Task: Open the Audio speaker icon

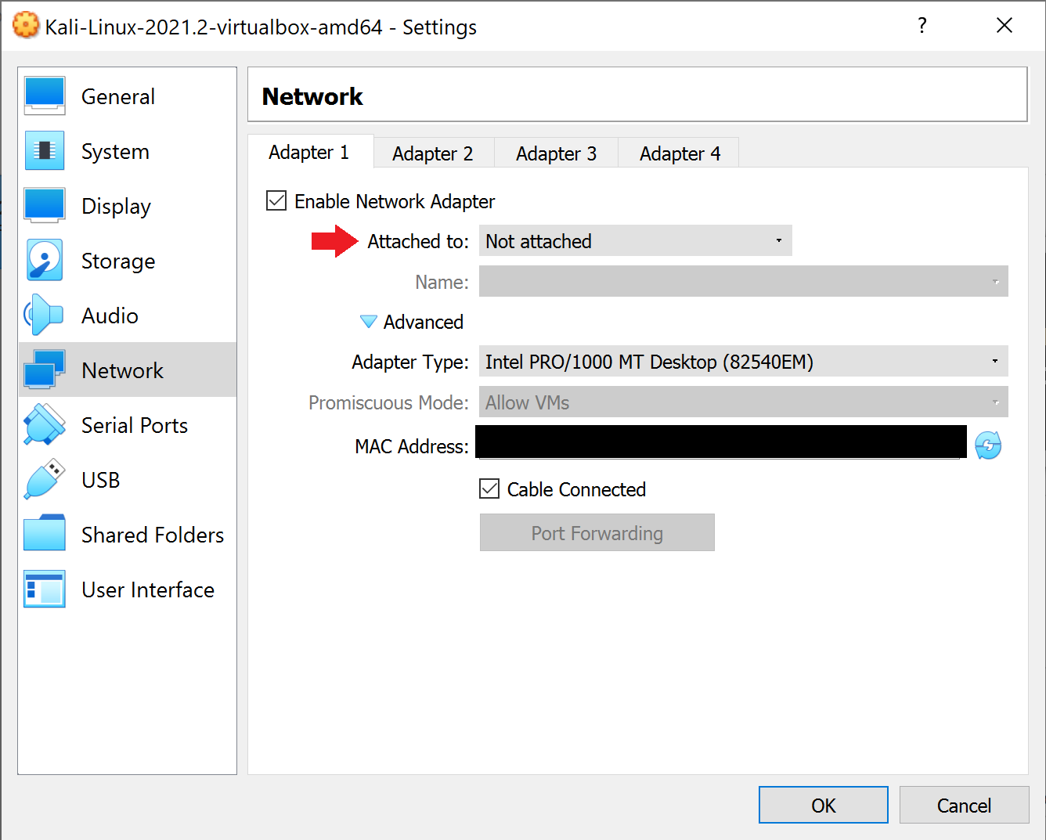Action: (x=45, y=315)
